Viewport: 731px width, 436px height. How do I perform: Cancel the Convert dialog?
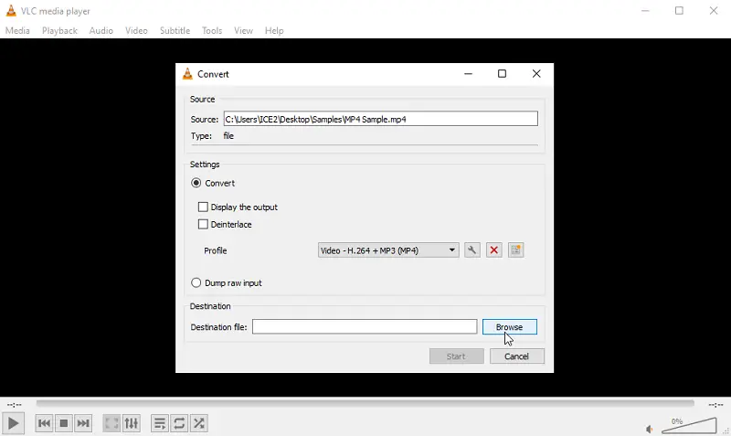516,356
